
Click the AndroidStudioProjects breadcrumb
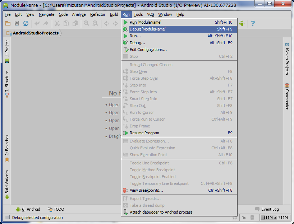[33, 33]
